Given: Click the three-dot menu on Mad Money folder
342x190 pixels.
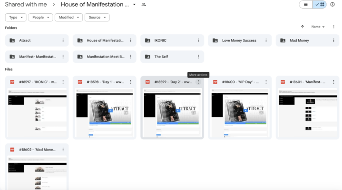Looking at the screenshot, I should click(333, 40).
